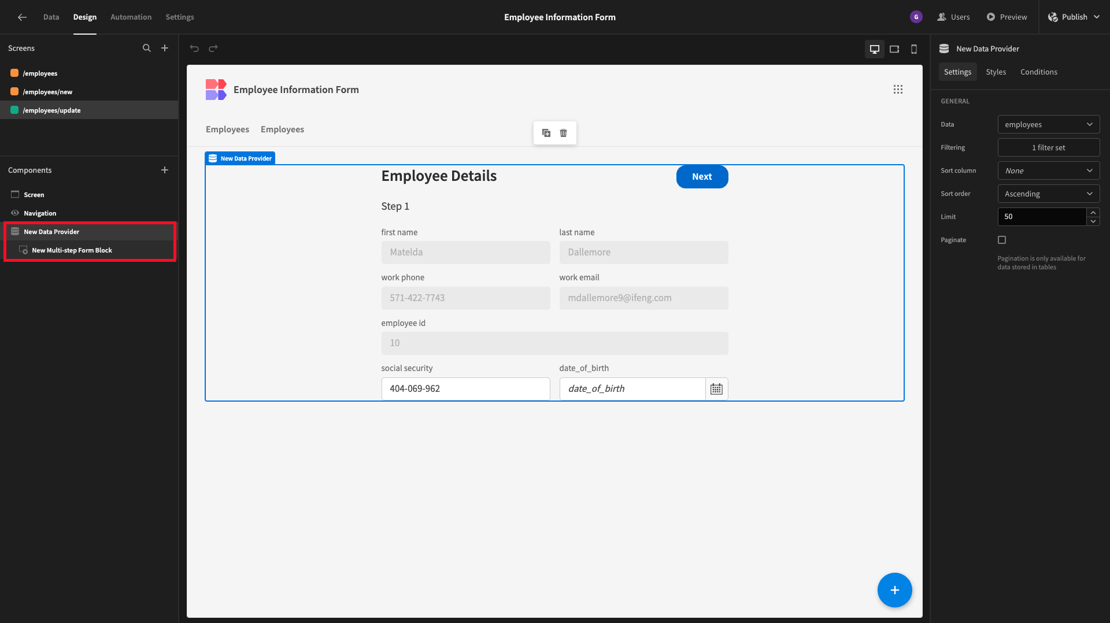Click the undo arrow icon
The image size is (1110, 623).
pyautogui.click(x=194, y=49)
